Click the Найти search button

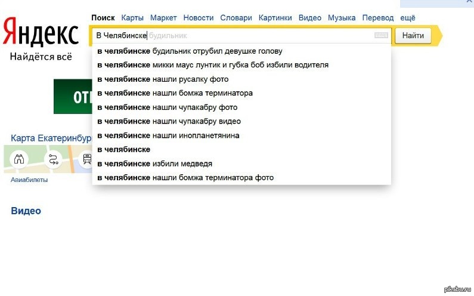[x=413, y=36]
